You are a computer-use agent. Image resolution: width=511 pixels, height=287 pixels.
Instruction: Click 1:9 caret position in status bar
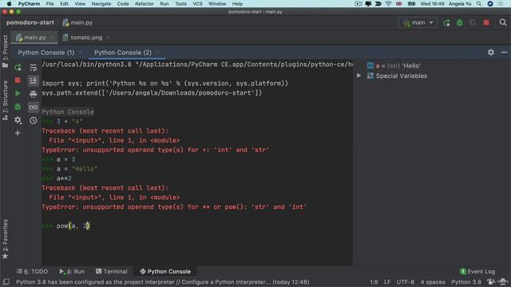click(x=374, y=281)
